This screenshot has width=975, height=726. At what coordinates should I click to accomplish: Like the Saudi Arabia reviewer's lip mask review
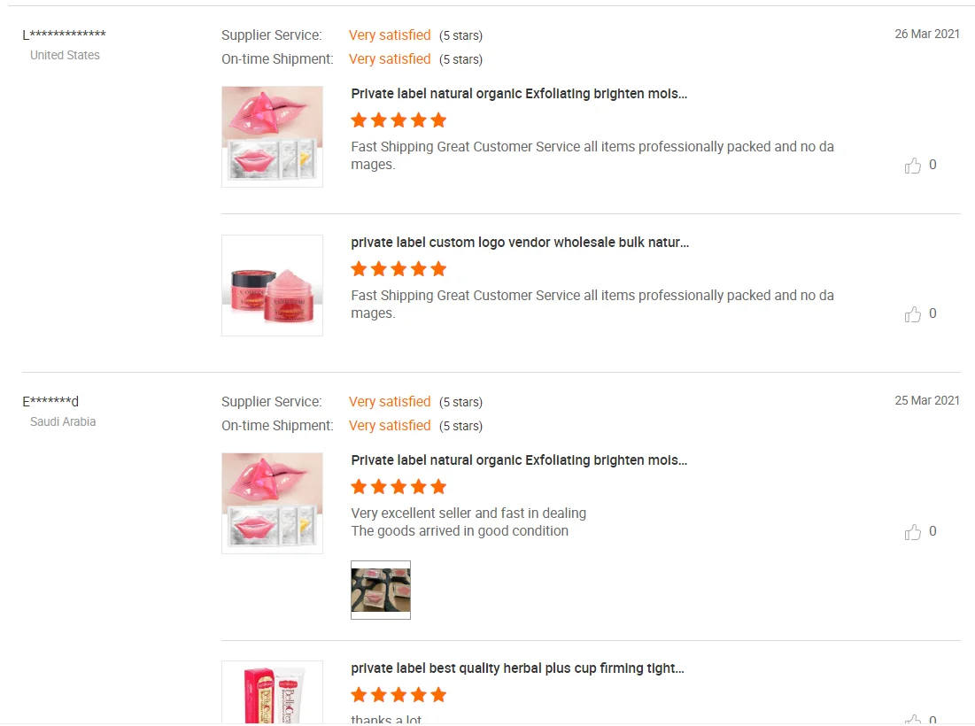[x=913, y=532]
